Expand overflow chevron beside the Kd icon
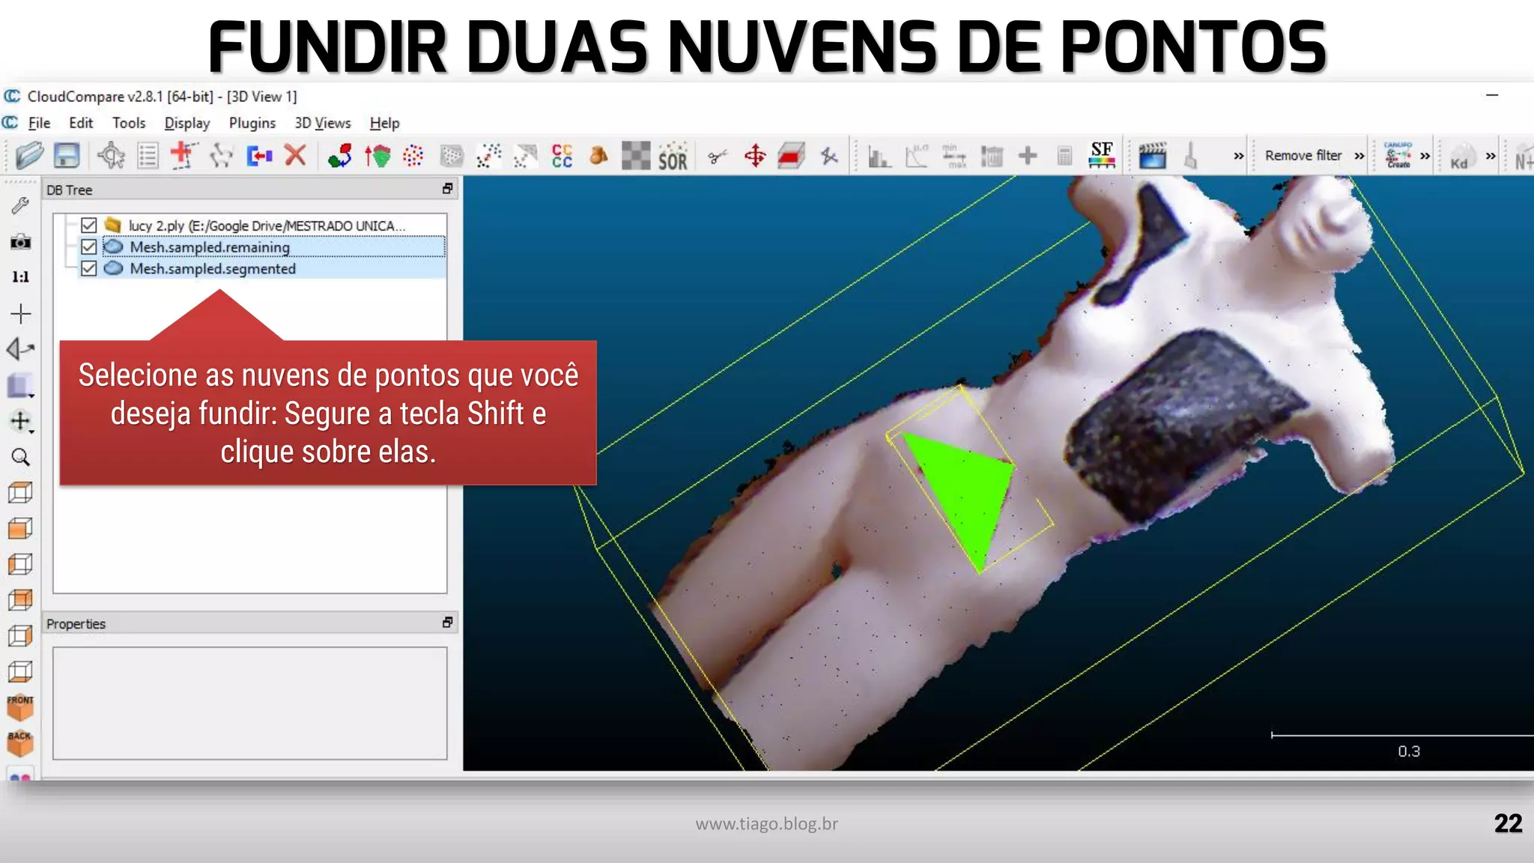The height and width of the screenshot is (863, 1534). click(1491, 156)
